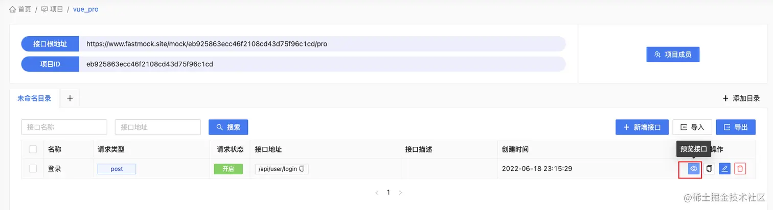Navigate to 首页 breadcrumb
Viewport: 773px width, 210px height.
[x=20, y=9]
